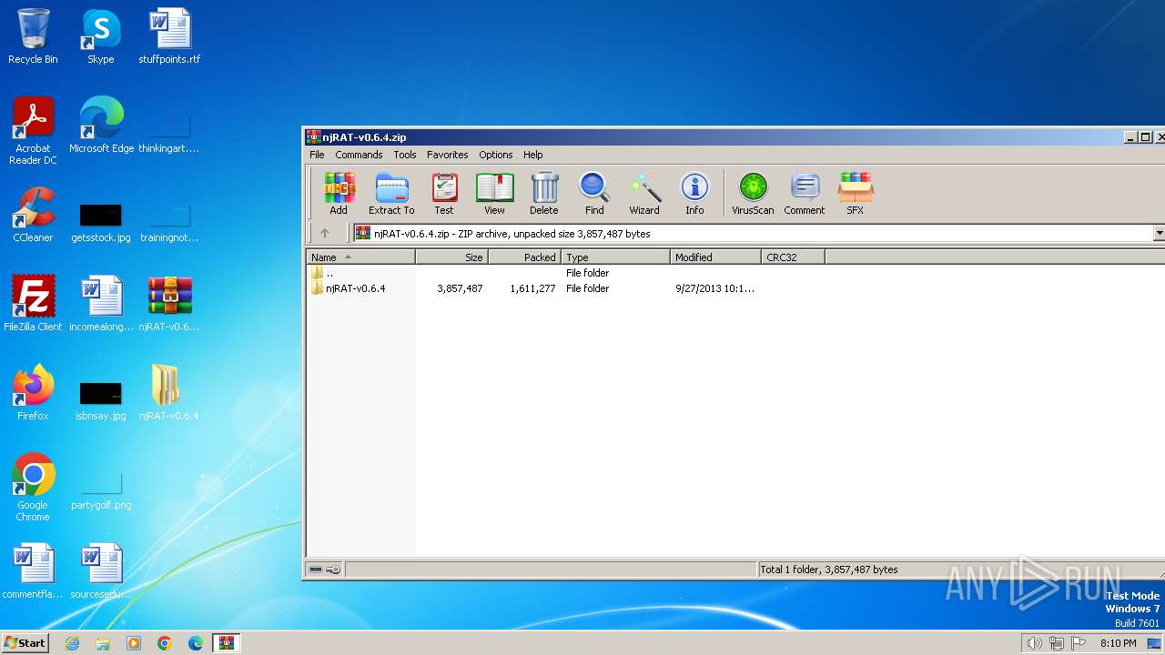
Task: Sort by Modified column header
Action: tap(716, 257)
